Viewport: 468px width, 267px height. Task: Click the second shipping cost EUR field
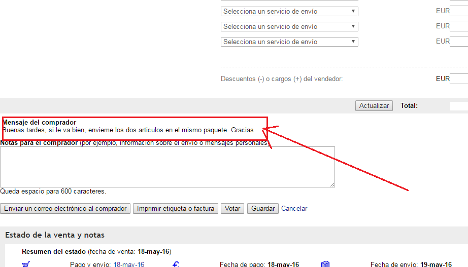point(459,26)
